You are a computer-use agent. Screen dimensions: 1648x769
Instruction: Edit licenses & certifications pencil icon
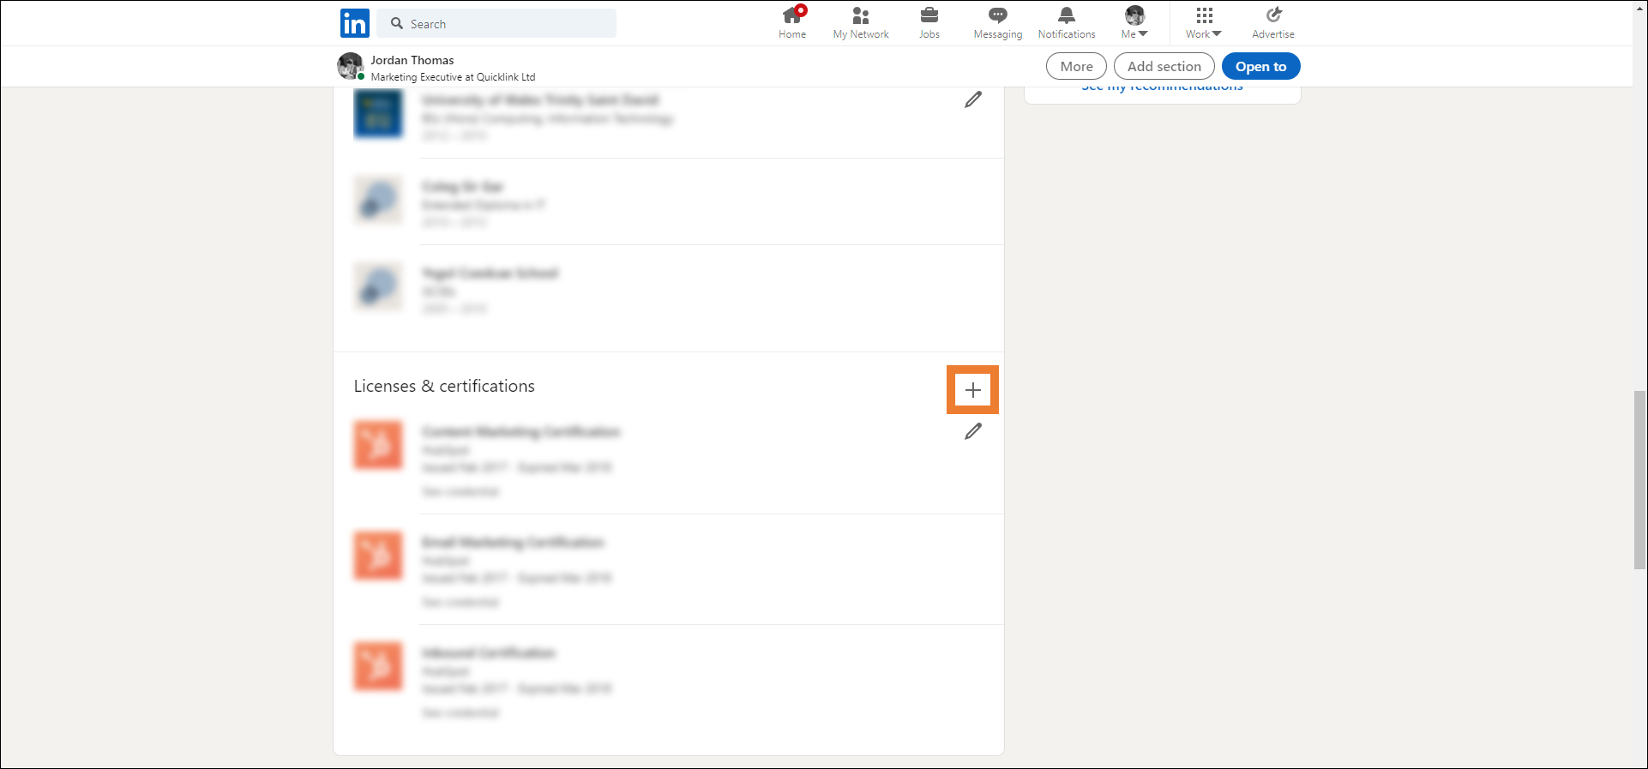(x=973, y=431)
